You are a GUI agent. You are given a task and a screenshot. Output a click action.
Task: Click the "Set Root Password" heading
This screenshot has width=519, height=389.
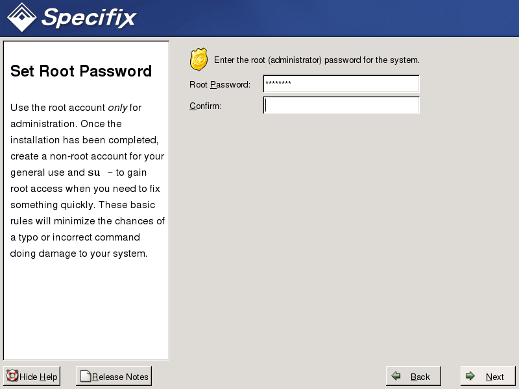pyautogui.click(x=81, y=71)
